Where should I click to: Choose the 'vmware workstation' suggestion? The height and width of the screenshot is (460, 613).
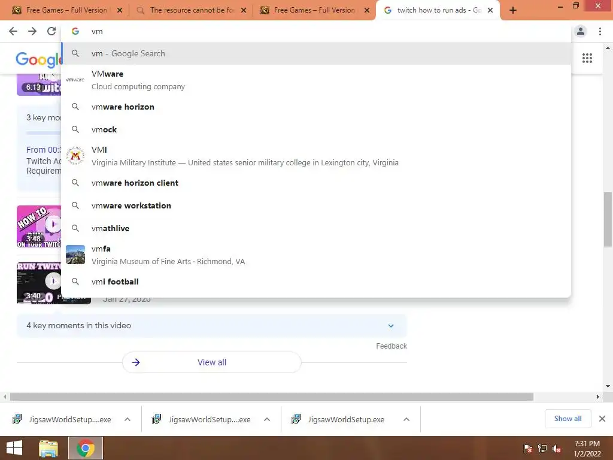pos(316,205)
